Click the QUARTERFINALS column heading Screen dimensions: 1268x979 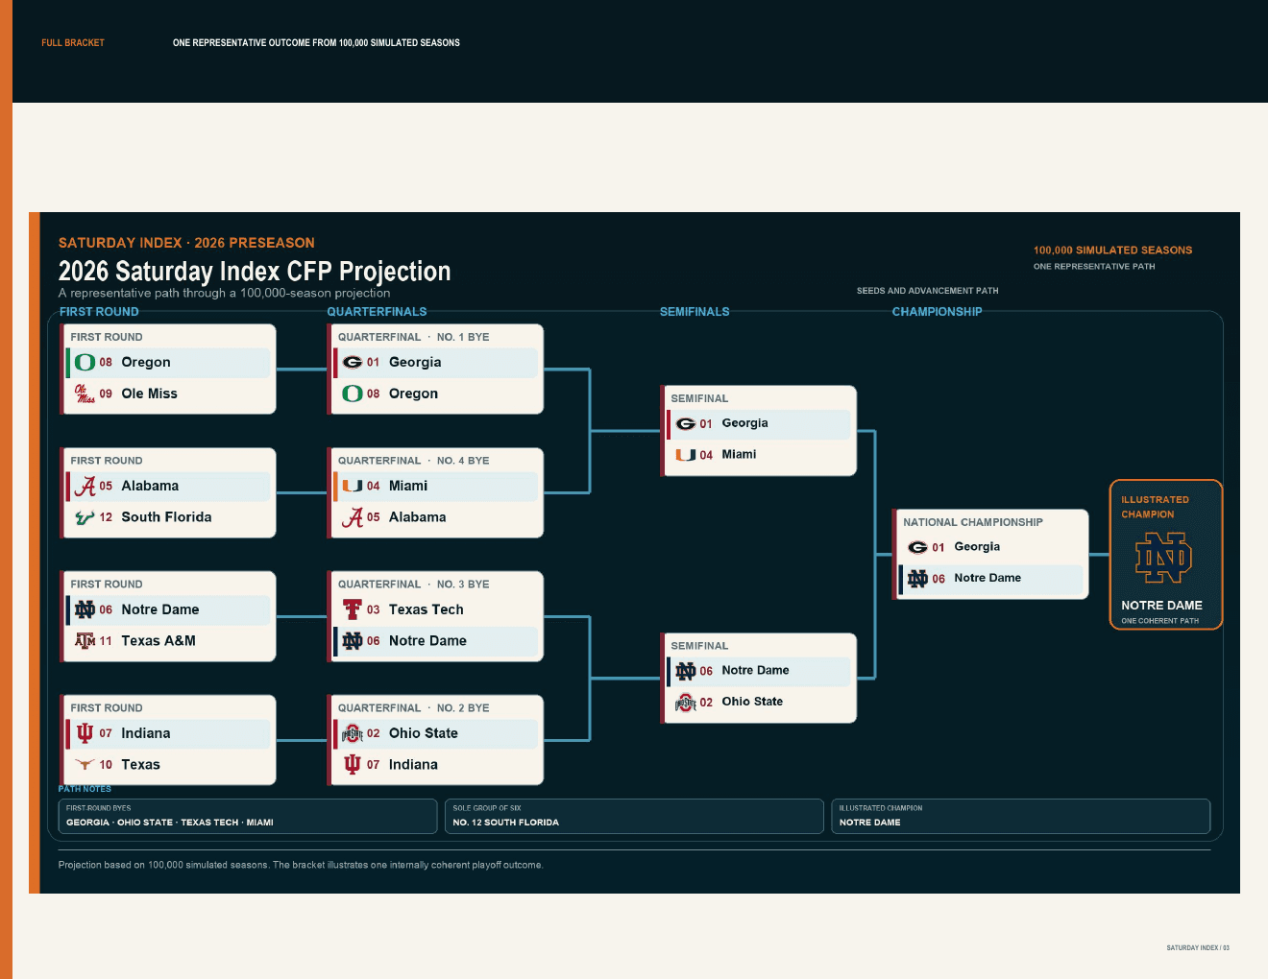coord(377,312)
